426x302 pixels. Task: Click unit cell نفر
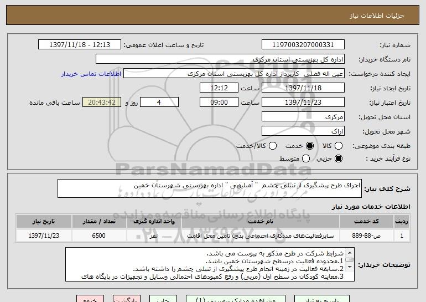pyautogui.click(x=154, y=236)
